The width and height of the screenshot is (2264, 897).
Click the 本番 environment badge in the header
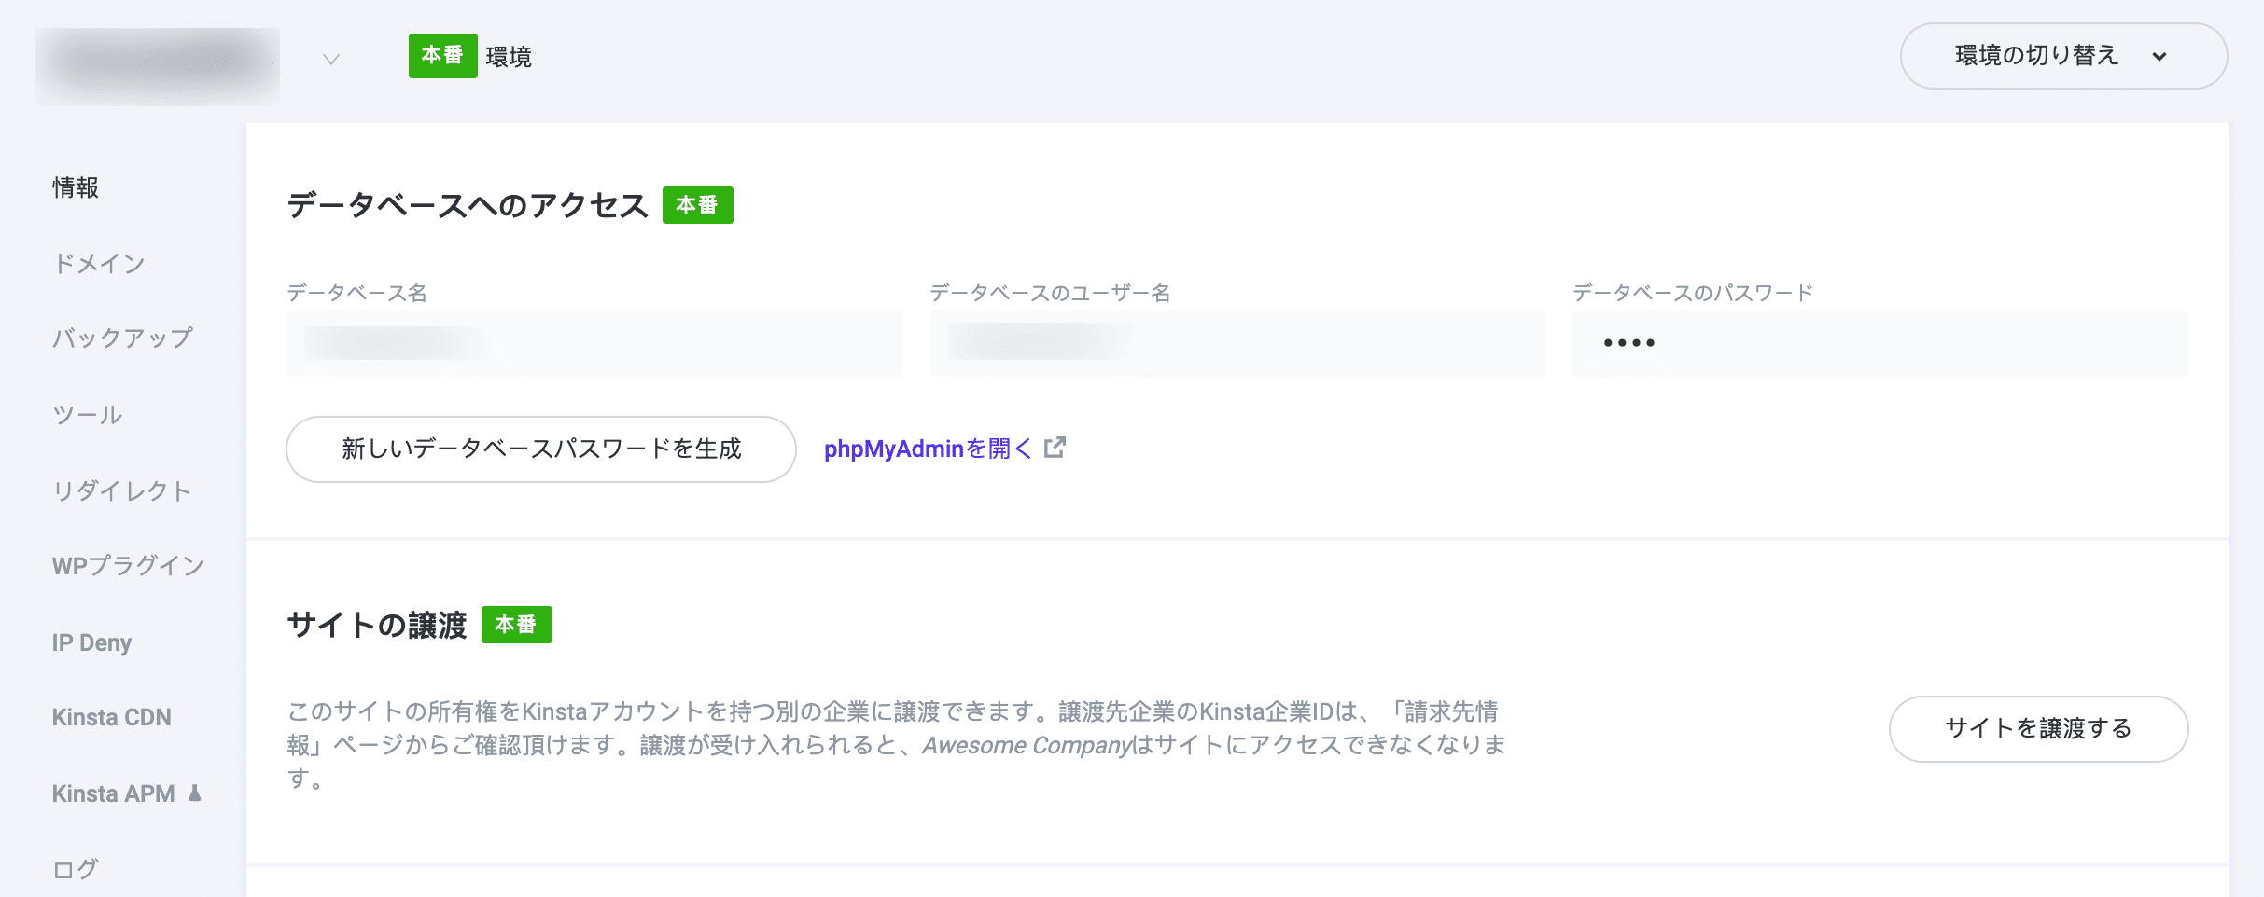(x=444, y=55)
